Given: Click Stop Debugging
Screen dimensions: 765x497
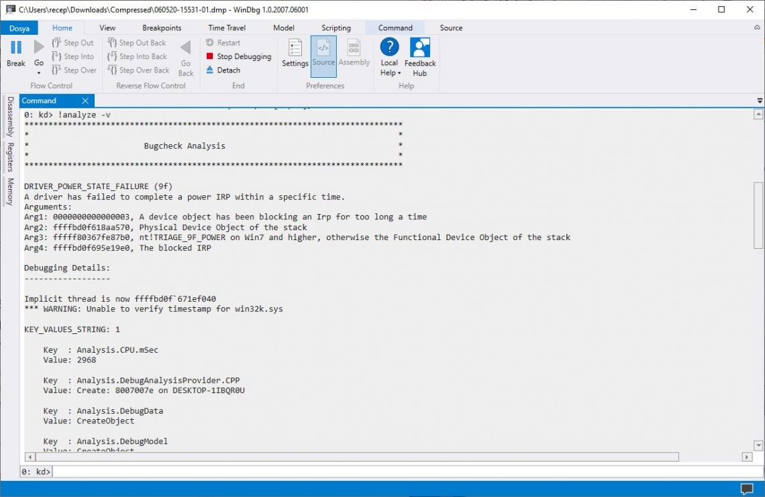Looking at the screenshot, I should [239, 56].
